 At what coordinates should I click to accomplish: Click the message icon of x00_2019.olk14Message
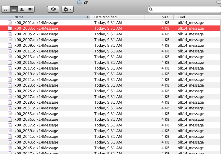point(10,74)
